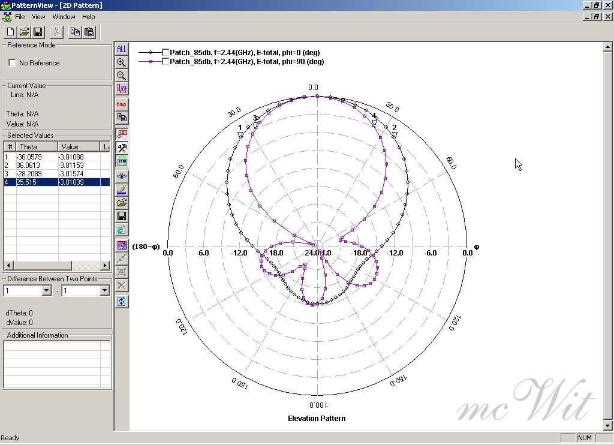Click the paste clipboard icon in top toolbar

pos(89,32)
